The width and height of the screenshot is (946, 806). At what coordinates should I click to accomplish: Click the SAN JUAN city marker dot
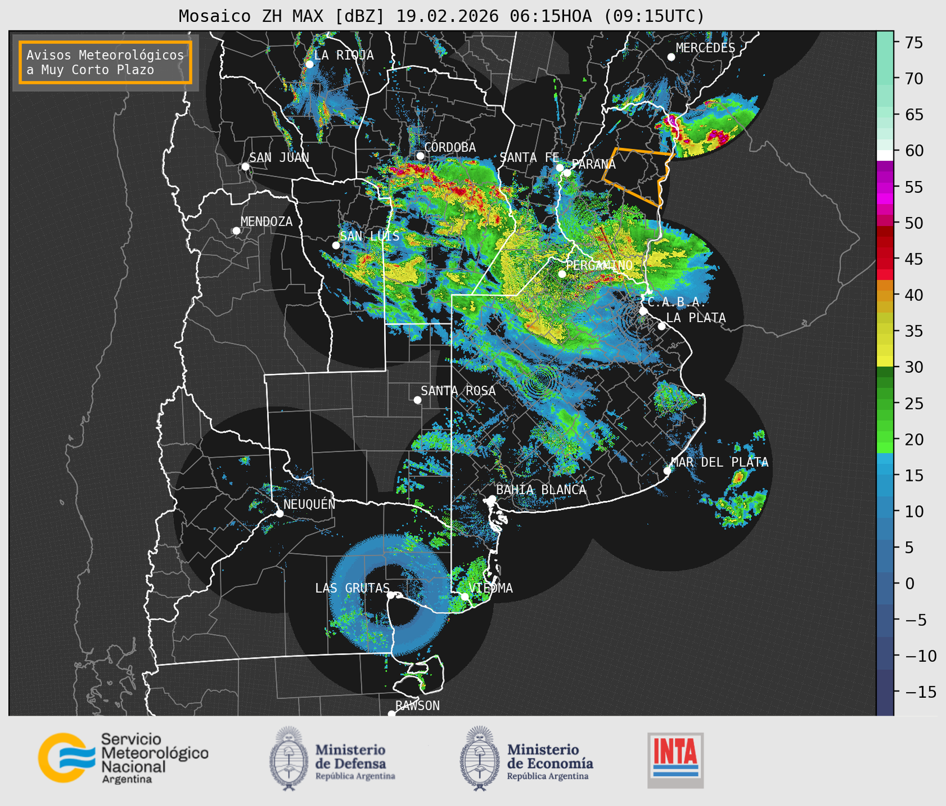click(245, 166)
